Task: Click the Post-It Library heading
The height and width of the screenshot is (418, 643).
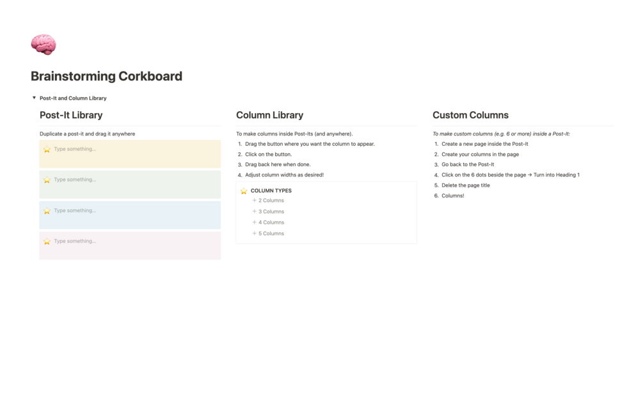Action: 71,115
